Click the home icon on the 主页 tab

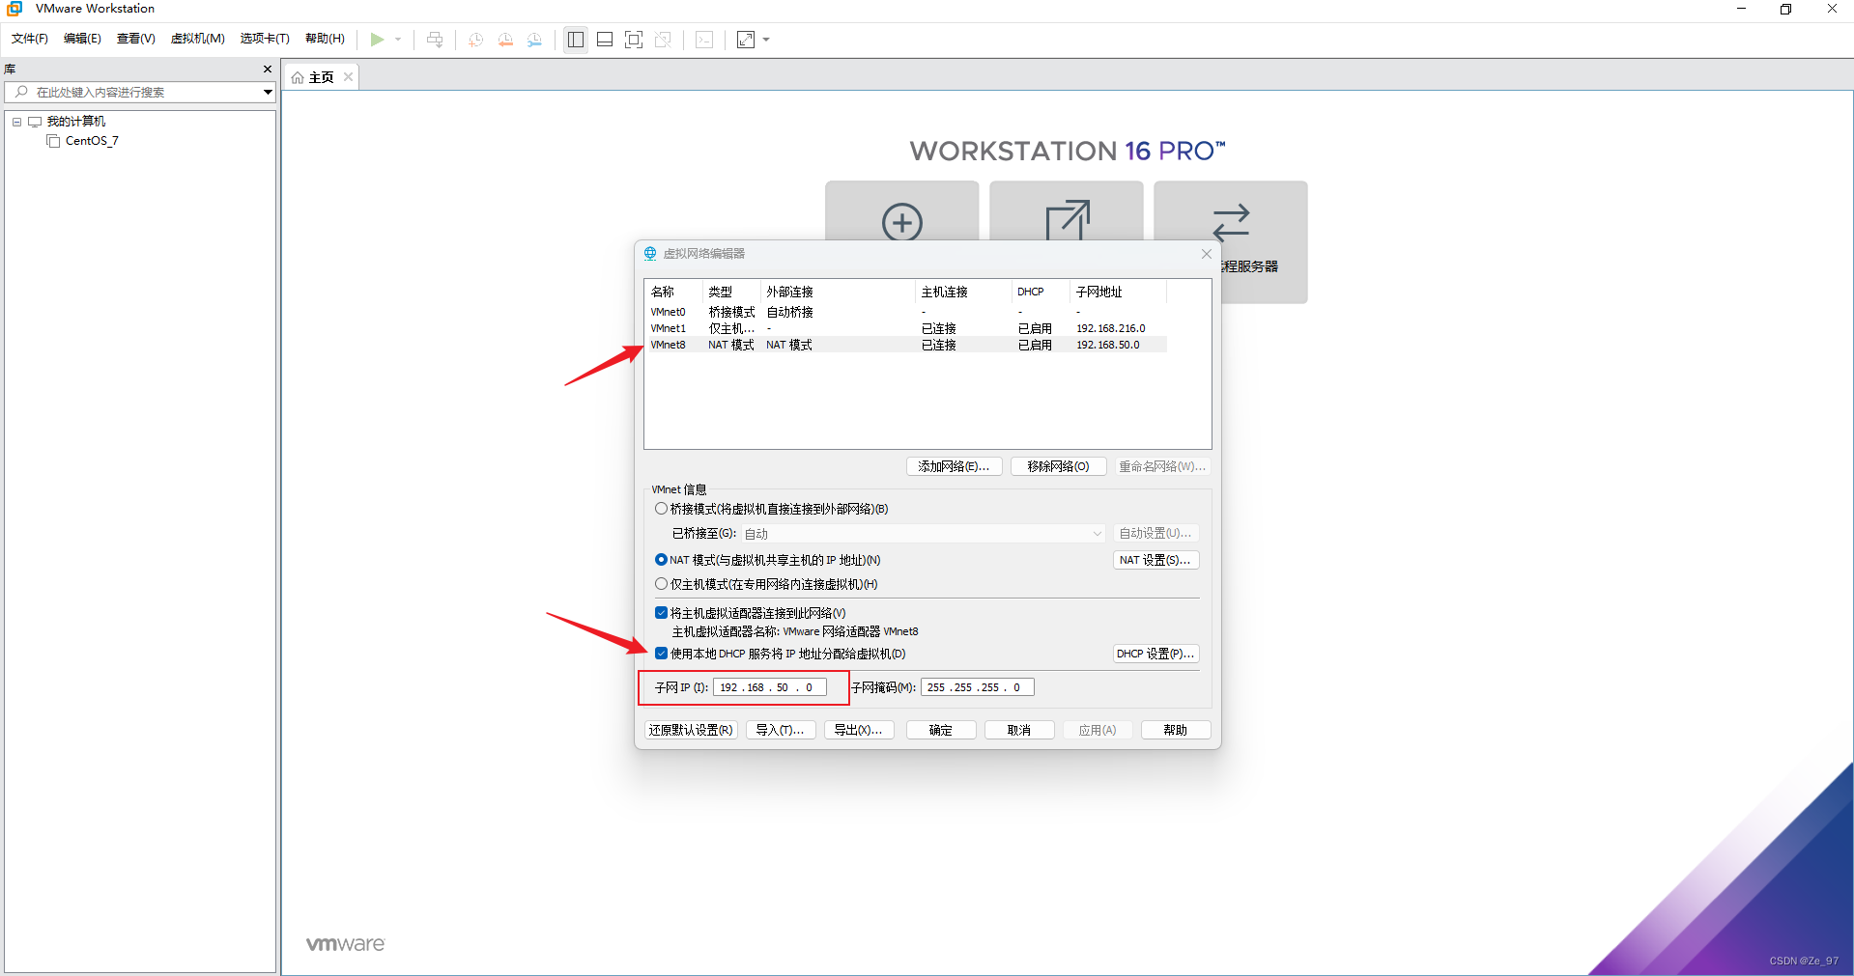(x=298, y=77)
